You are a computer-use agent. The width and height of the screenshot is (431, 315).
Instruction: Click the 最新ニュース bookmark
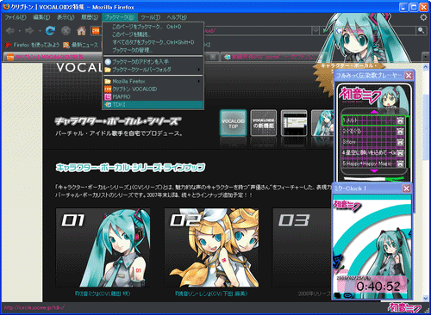(81, 45)
